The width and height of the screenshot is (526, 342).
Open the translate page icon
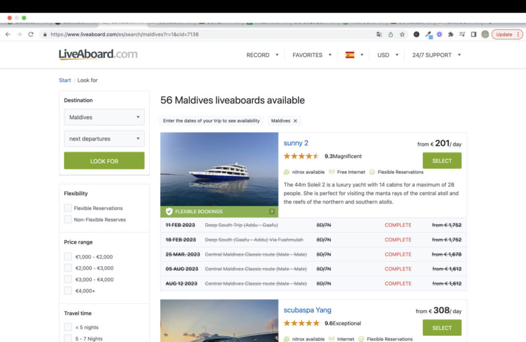coord(379,34)
